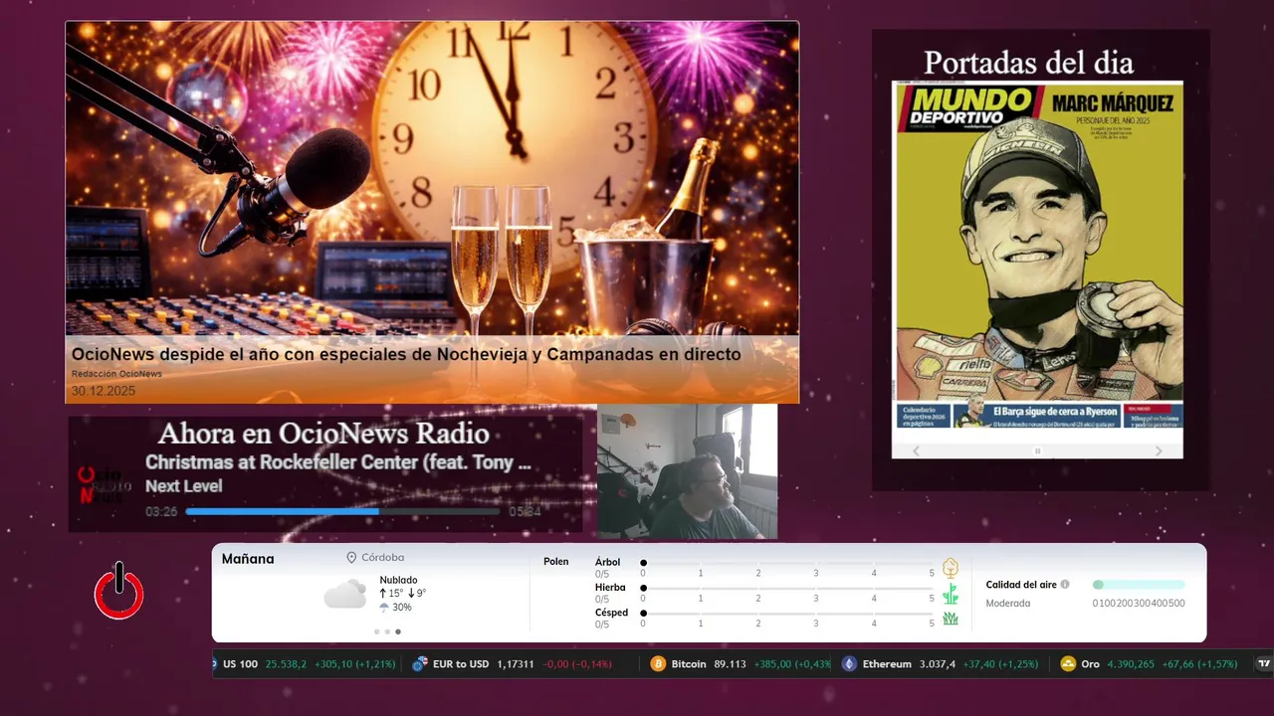
Task: Click the Nublado weather condition text
Action: (x=398, y=580)
